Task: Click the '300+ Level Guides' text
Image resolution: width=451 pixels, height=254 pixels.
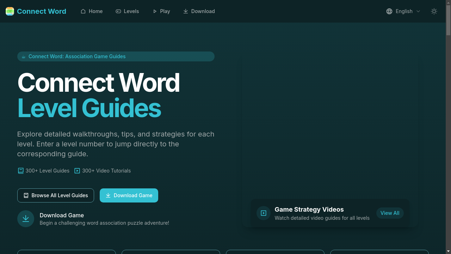Action: (48, 171)
